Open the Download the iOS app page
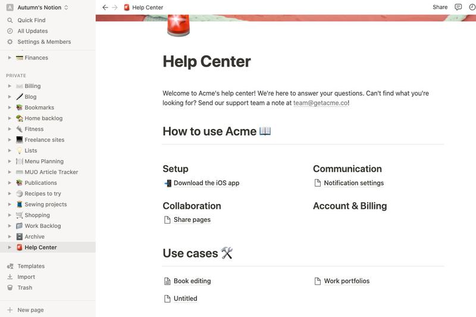The height and width of the screenshot is (317, 476). [206, 183]
